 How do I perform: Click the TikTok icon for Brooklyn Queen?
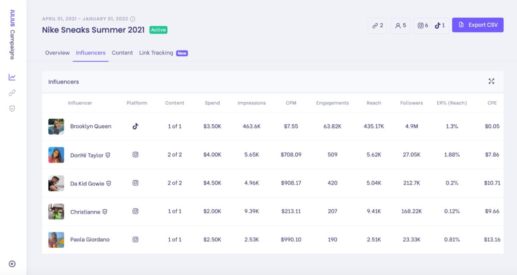[135, 126]
